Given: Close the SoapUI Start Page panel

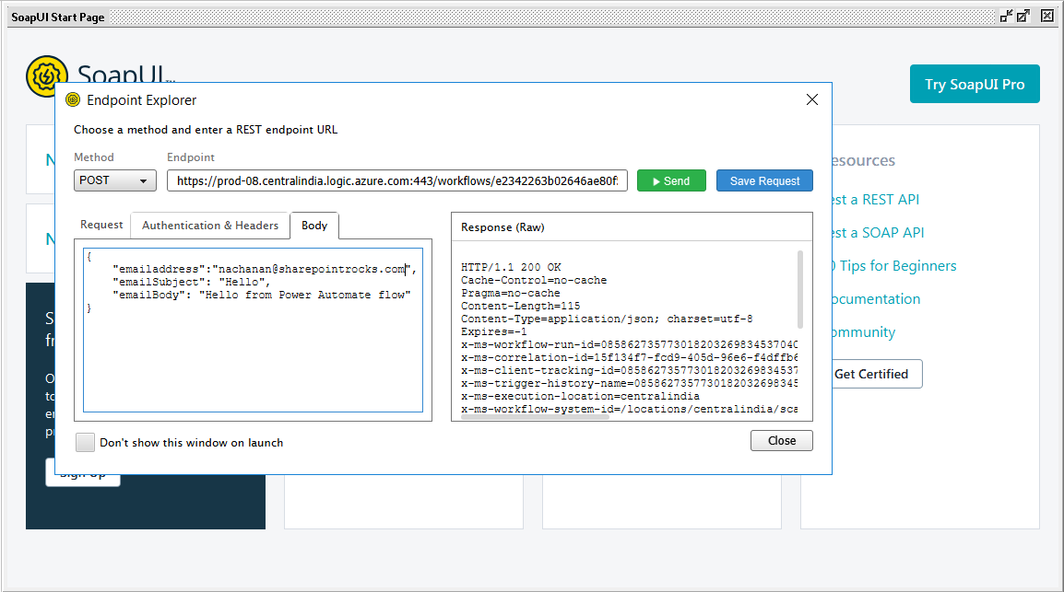Looking at the screenshot, I should tap(1047, 17).
